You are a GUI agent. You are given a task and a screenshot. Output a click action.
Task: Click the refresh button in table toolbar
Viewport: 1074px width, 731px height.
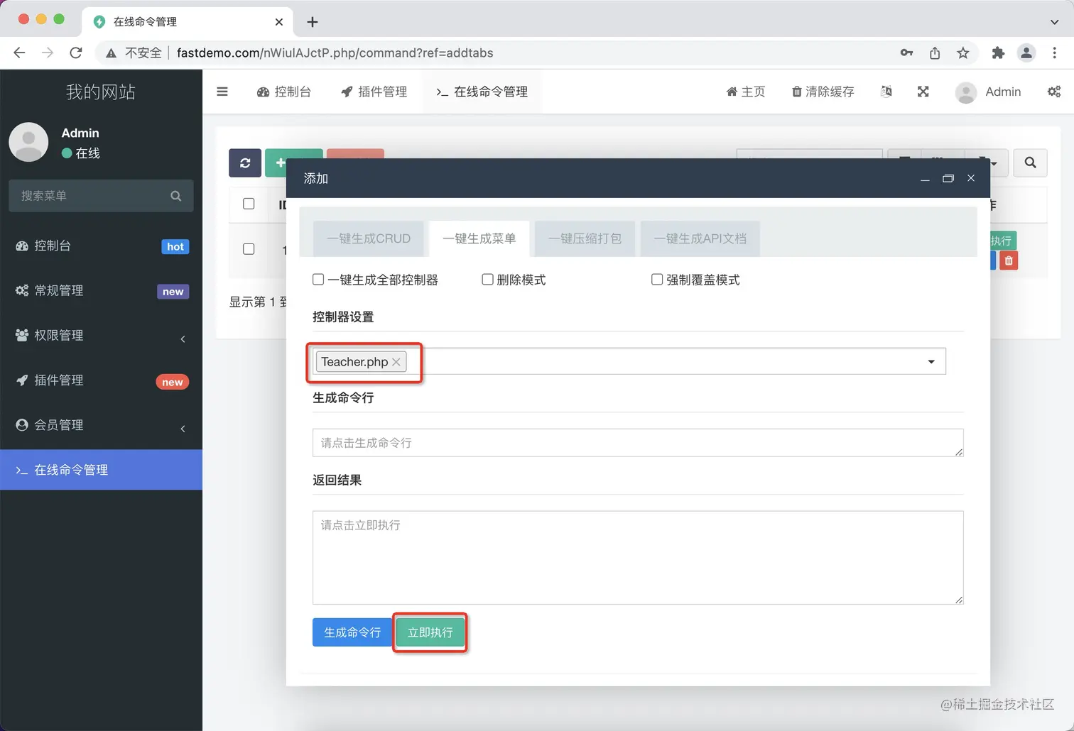tap(245, 163)
